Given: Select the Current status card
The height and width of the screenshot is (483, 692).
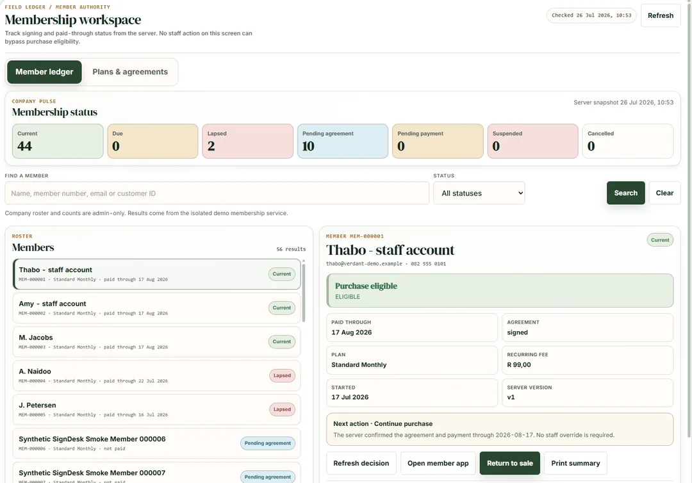Looking at the screenshot, I should click(x=58, y=141).
